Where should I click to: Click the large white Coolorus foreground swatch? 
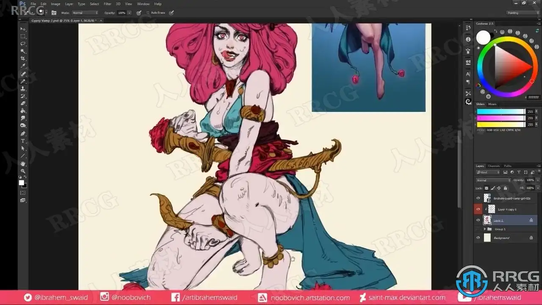tap(483, 38)
